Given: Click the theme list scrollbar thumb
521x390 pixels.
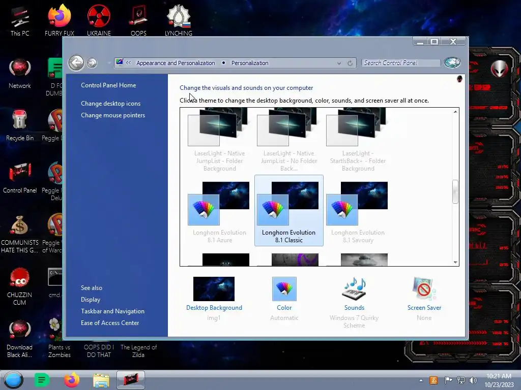Looking at the screenshot, I should (x=455, y=191).
